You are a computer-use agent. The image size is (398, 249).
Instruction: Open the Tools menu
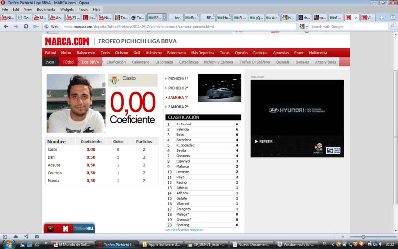83,9
